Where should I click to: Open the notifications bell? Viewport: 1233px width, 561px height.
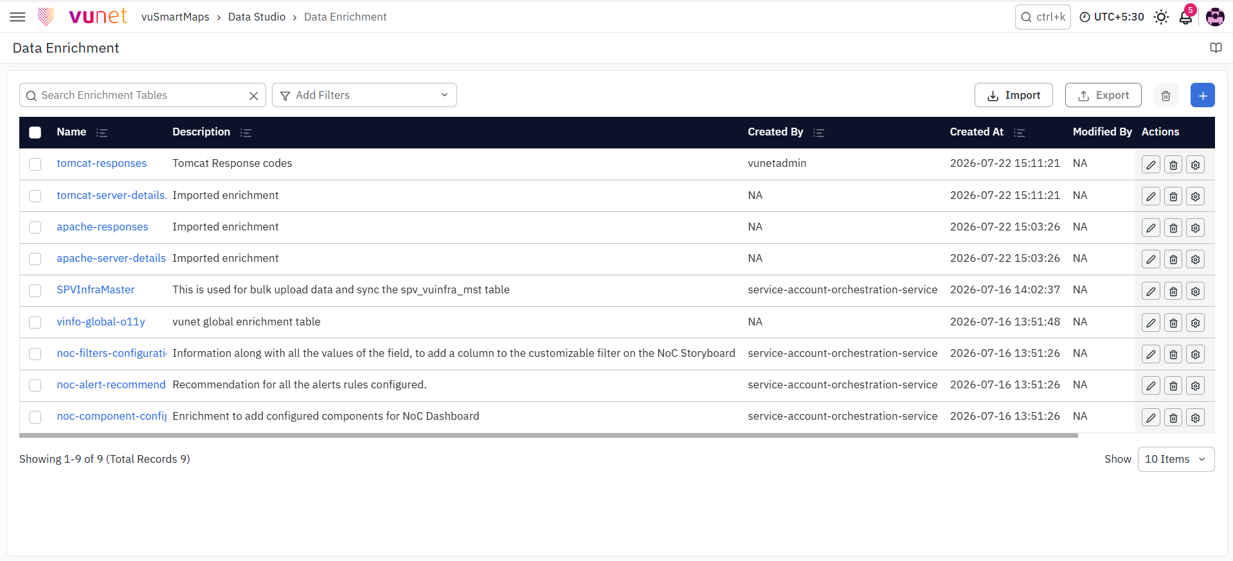[x=1186, y=17]
